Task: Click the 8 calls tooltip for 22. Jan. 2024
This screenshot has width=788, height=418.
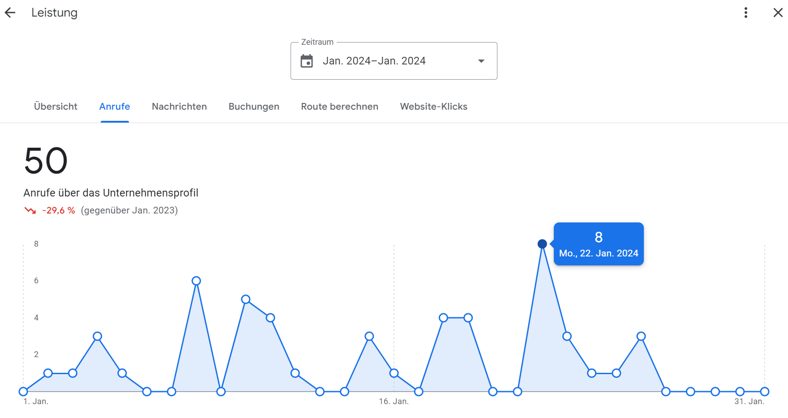Action: (x=599, y=244)
